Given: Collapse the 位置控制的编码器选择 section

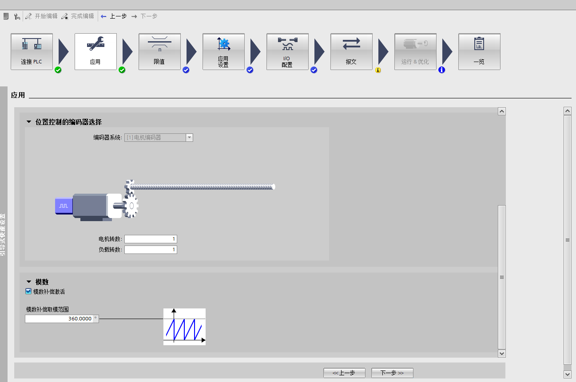Looking at the screenshot, I should pos(29,122).
